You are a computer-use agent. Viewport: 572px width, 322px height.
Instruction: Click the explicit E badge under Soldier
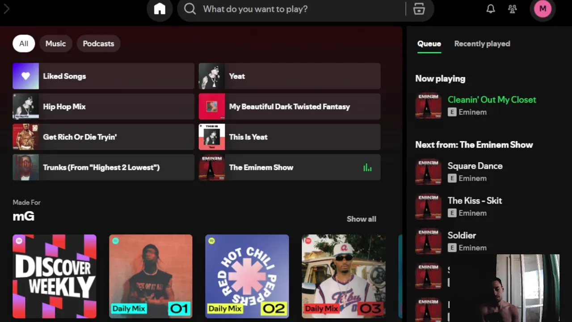click(x=452, y=248)
